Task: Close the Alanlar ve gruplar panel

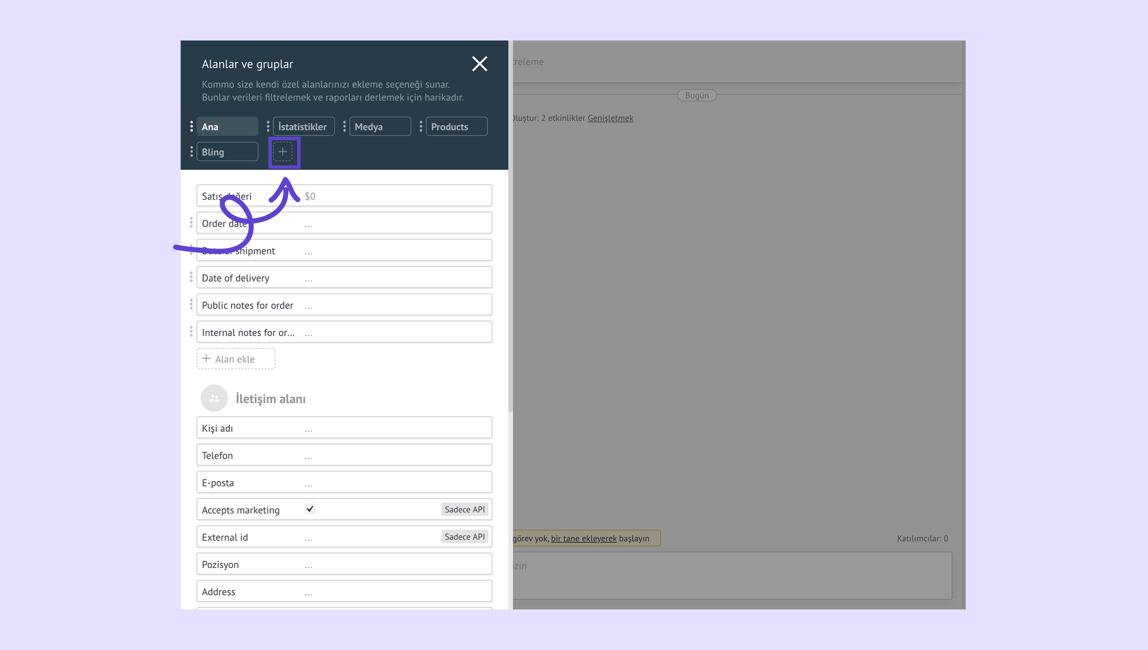Action: (x=479, y=64)
